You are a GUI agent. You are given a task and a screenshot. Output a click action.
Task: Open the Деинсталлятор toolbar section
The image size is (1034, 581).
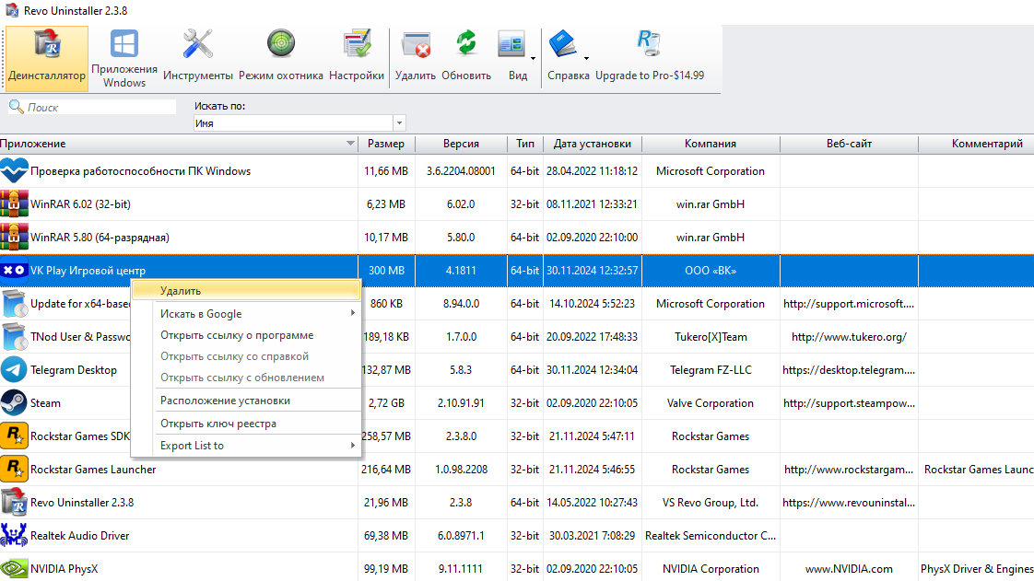[x=47, y=58]
